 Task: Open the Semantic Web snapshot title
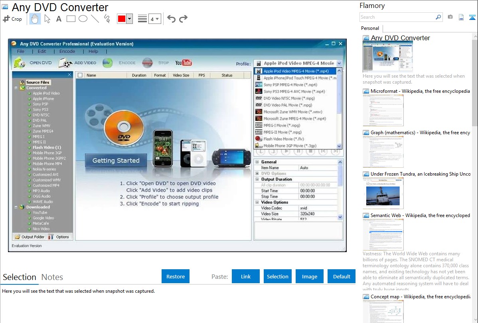click(420, 215)
